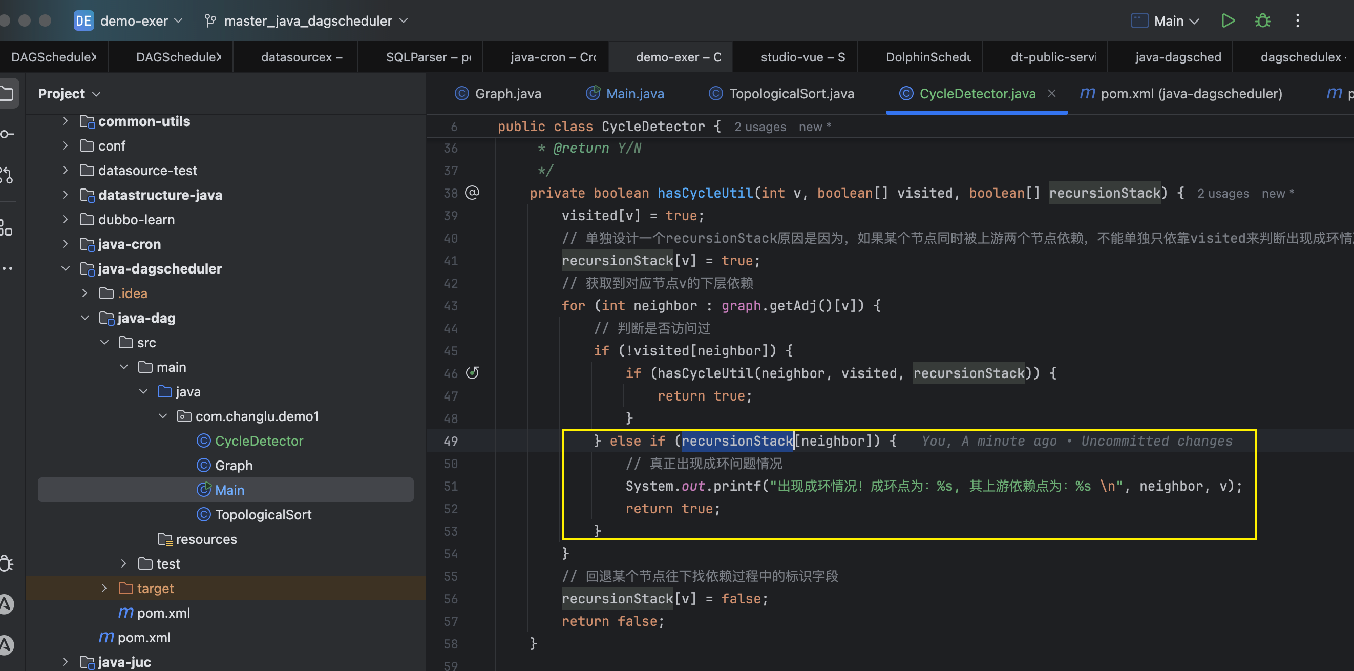
Task: Open the Project tool window folder icon
Action: (x=7, y=94)
